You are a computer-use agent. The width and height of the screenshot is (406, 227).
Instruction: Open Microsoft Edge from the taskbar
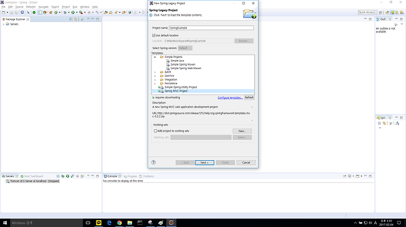click(109, 223)
